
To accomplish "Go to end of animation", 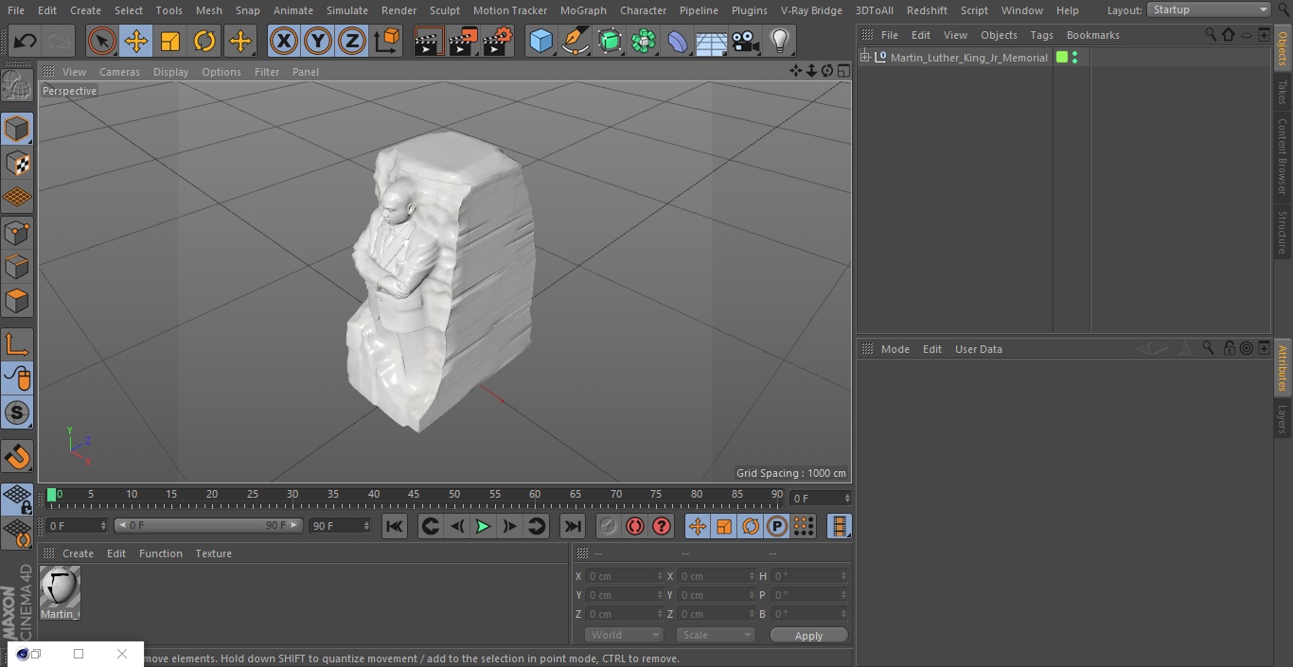I will [x=573, y=526].
